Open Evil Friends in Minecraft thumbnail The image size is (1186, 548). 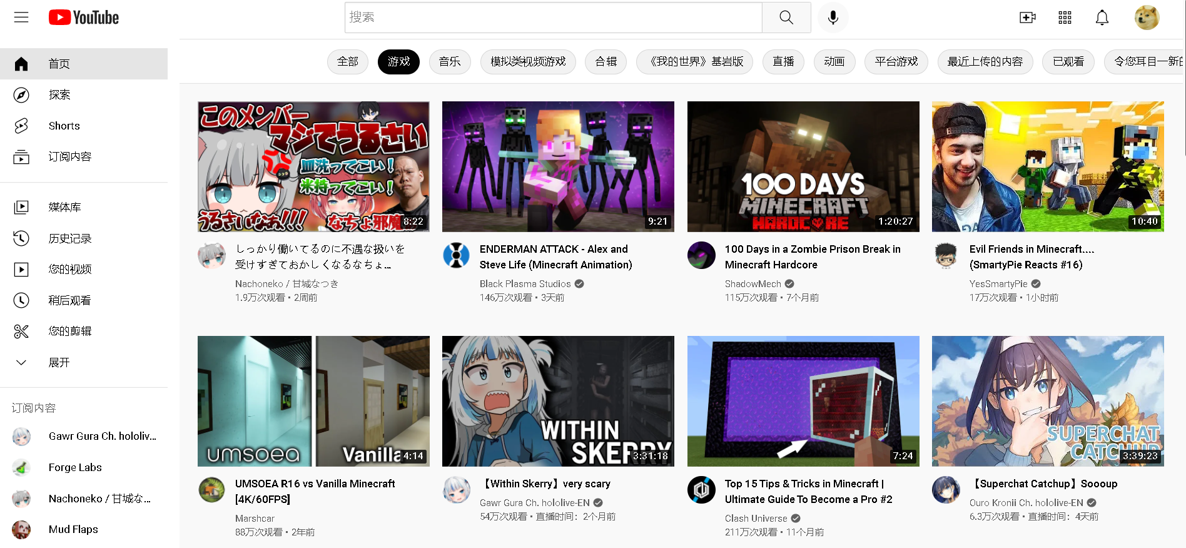click(x=1048, y=166)
